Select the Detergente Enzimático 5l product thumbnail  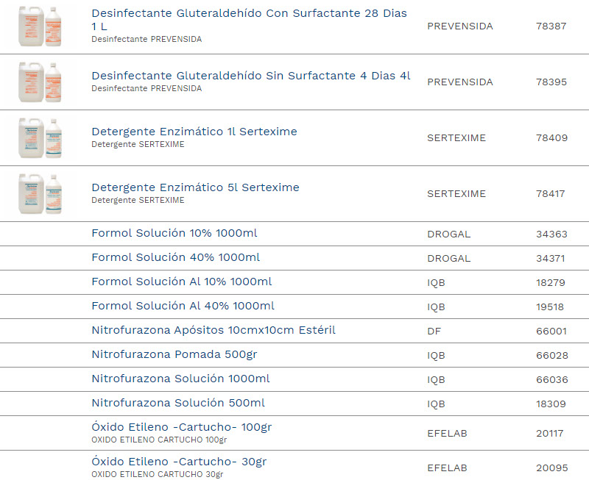point(40,193)
